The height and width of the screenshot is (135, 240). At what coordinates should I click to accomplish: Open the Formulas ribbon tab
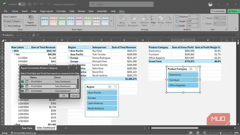61,11
